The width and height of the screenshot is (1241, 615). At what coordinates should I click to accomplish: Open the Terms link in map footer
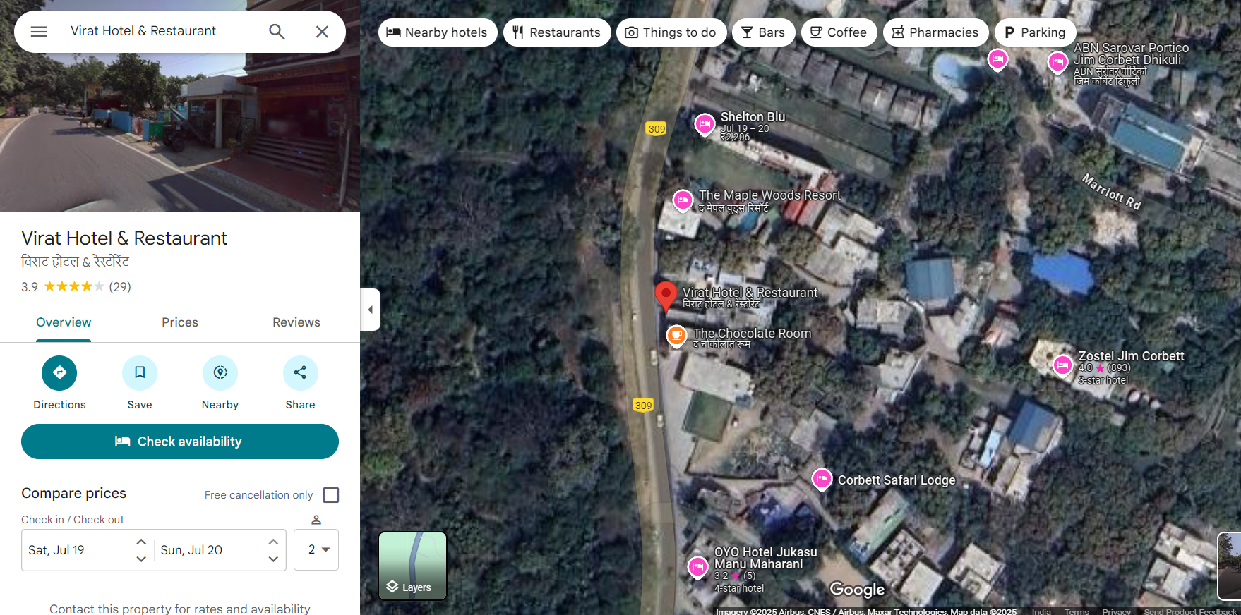1077,611
